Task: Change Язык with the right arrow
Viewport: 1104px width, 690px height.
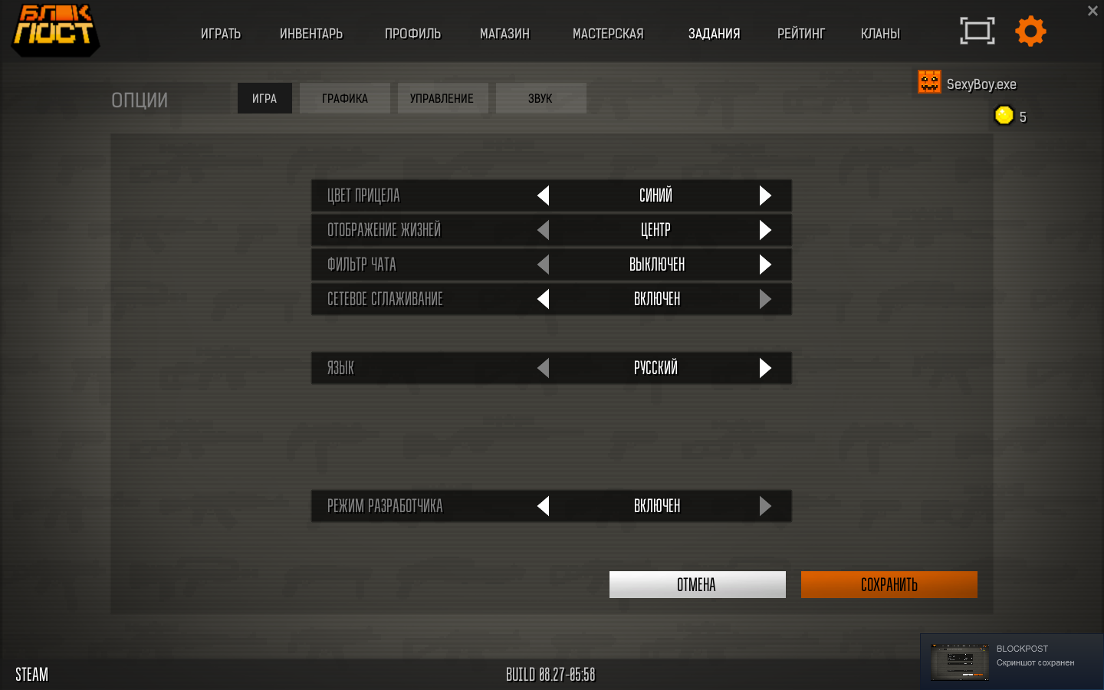Action: 765,368
